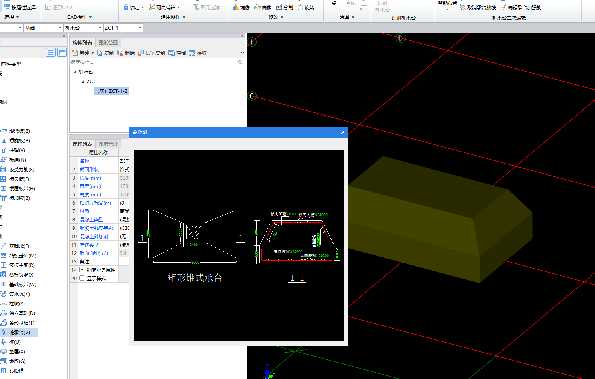The image size is (595, 379).
Task: Expand the 显示样式 row
Action: coord(82,278)
